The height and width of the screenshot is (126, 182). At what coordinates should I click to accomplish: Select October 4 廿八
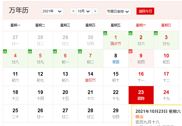coord(15,58)
